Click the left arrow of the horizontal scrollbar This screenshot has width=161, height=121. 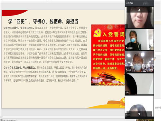pos(1,117)
